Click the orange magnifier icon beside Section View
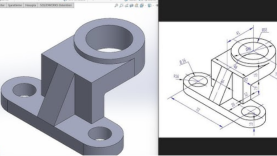Viewport: 277px width, 156px height. click(x=137, y=6)
